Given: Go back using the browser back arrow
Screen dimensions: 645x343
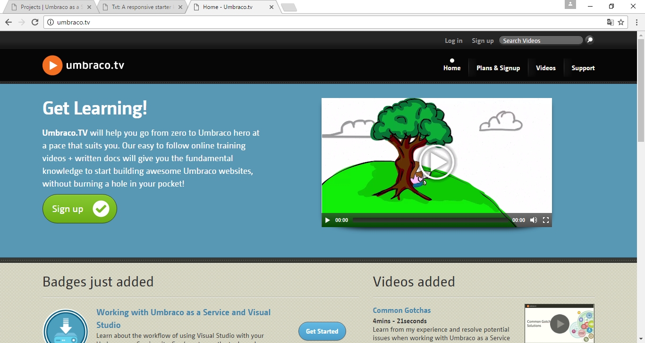Looking at the screenshot, I should [x=8, y=22].
